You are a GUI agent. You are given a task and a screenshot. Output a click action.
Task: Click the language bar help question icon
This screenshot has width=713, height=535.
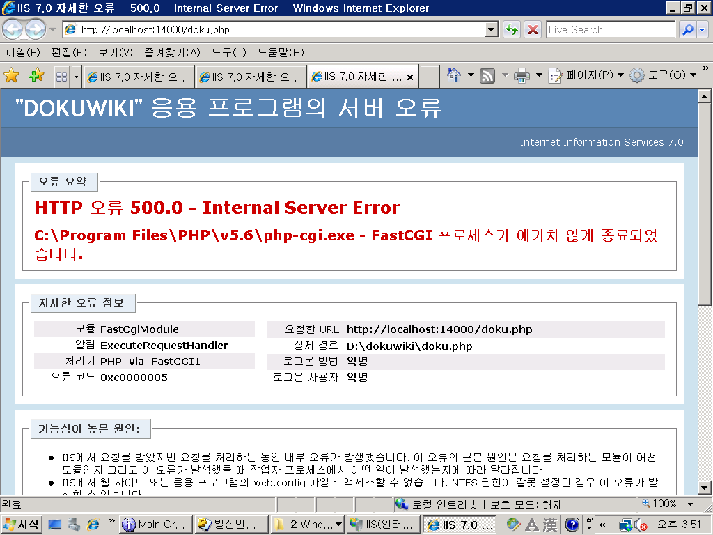coord(572,525)
